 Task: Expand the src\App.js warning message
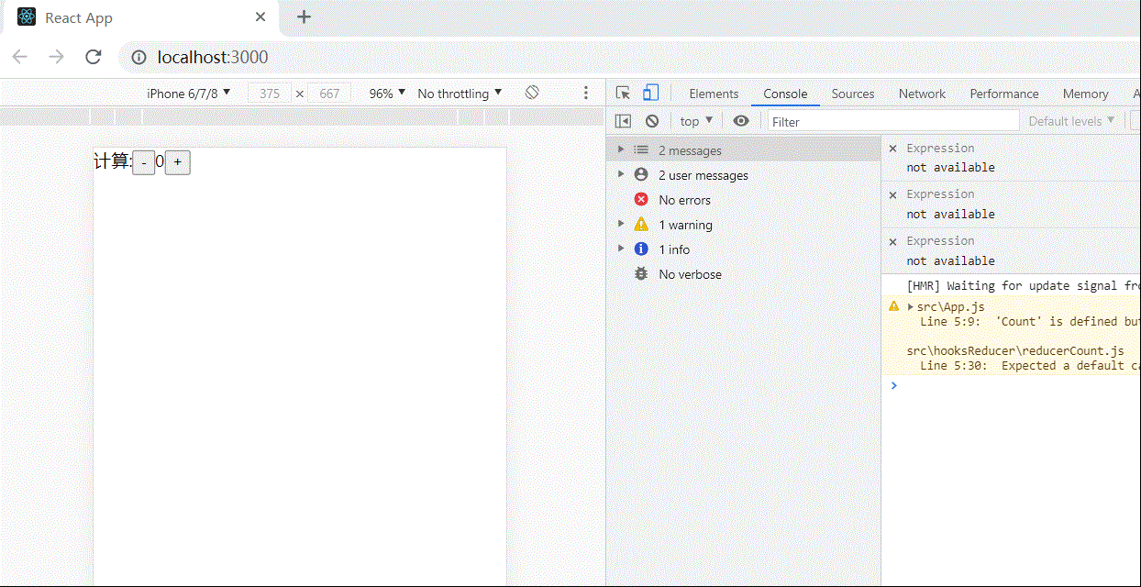click(911, 307)
